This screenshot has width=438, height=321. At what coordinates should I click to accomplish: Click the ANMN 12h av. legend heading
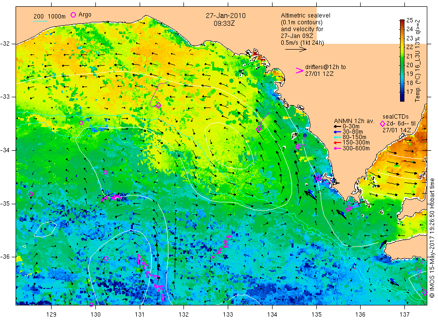pyautogui.click(x=354, y=121)
